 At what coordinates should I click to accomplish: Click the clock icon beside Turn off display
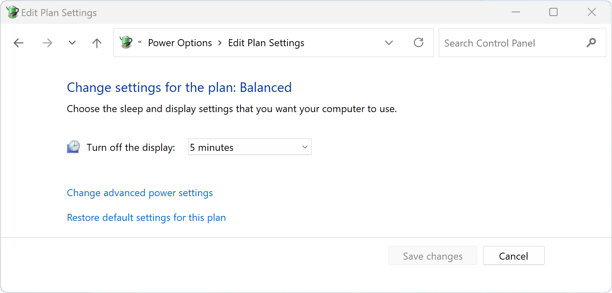(73, 147)
